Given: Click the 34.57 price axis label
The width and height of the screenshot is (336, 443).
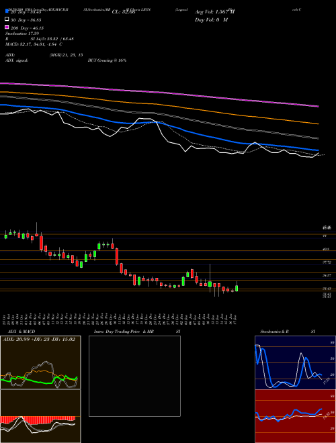Looking at the screenshot, I should click(327, 275).
